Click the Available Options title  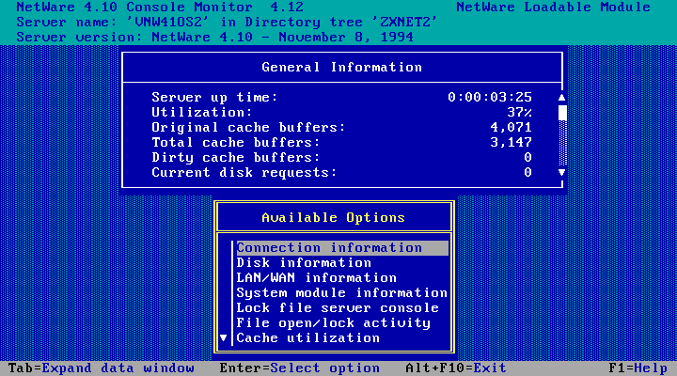pos(333,217)
